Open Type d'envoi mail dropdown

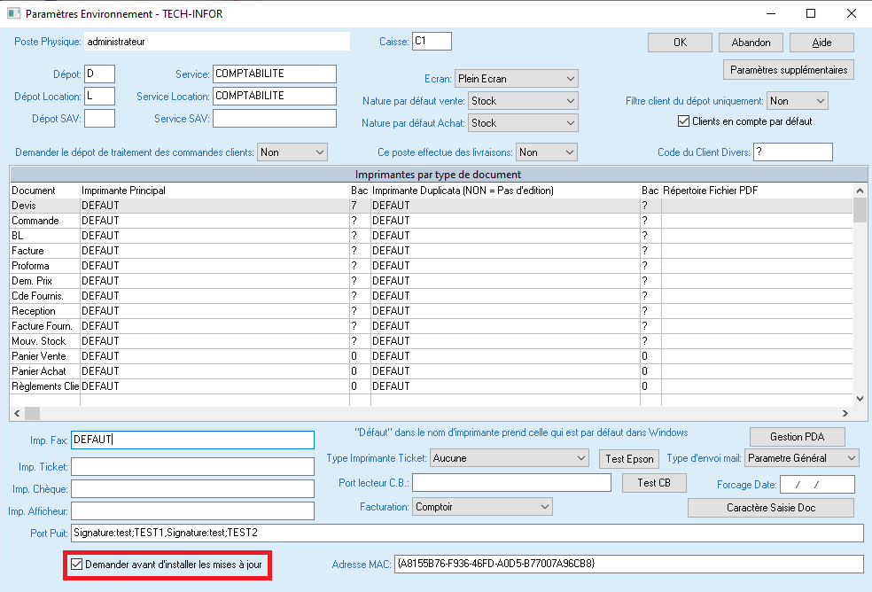(801, 458)
